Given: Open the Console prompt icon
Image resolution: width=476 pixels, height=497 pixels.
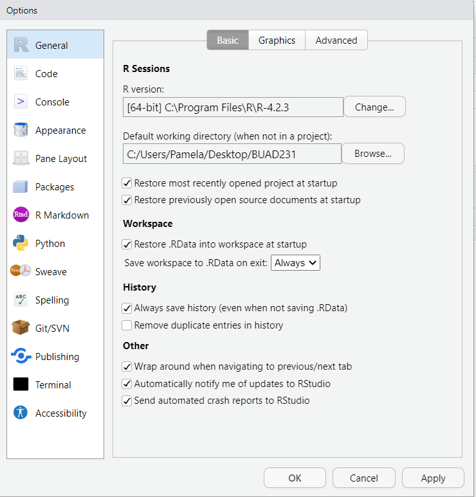Looking at the screenshot, I should tap(21, 102).
